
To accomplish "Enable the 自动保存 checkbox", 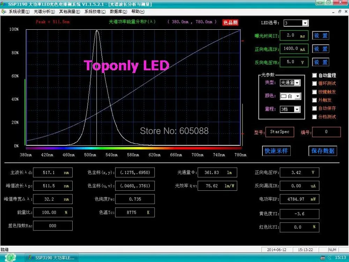I will (314, 108).
